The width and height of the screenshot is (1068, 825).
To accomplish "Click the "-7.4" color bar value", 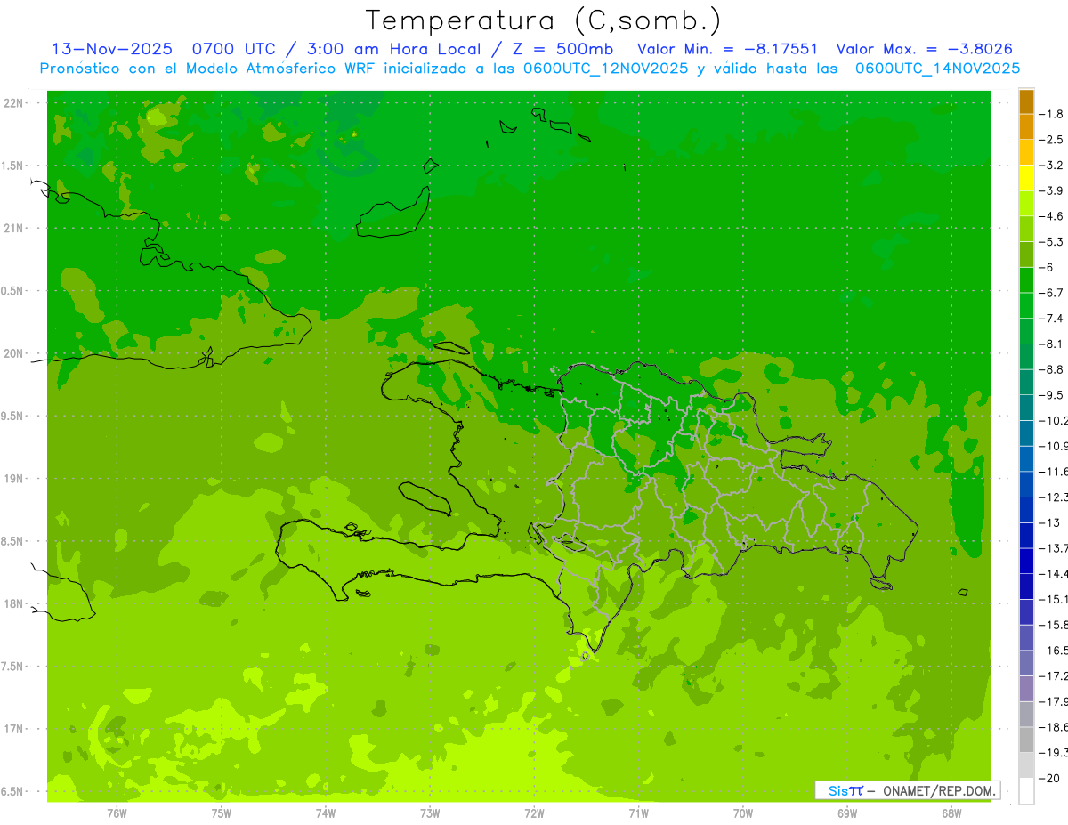I will (1052, 319).
